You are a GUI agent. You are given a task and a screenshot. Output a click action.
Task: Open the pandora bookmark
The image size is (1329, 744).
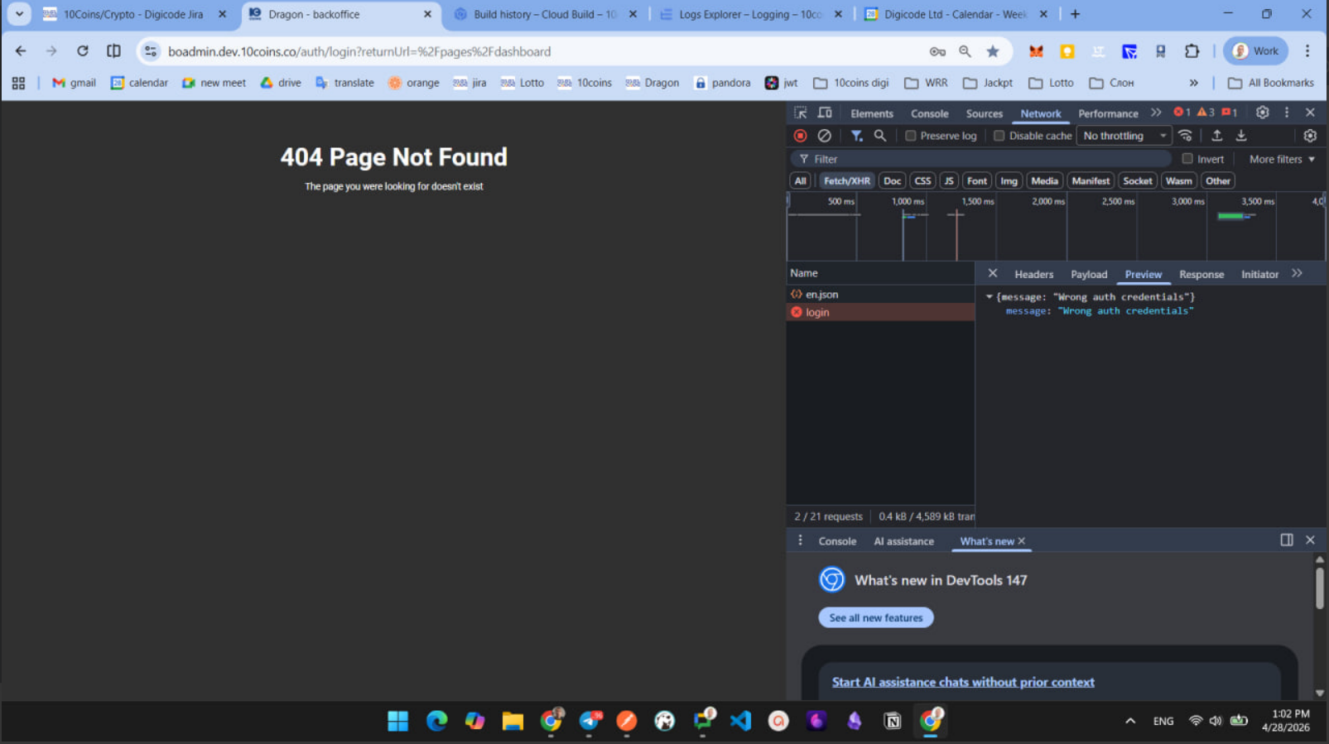point(722,83)
